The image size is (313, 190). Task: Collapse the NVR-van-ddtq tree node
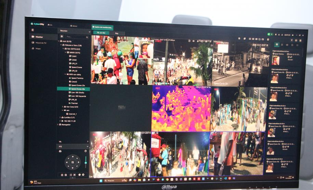point(66,74)
